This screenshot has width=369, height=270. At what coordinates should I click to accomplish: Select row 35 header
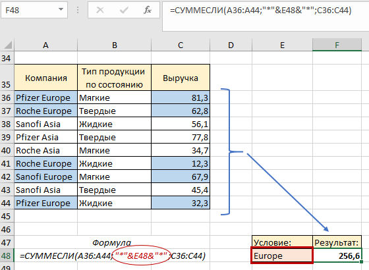pos(7,78)
